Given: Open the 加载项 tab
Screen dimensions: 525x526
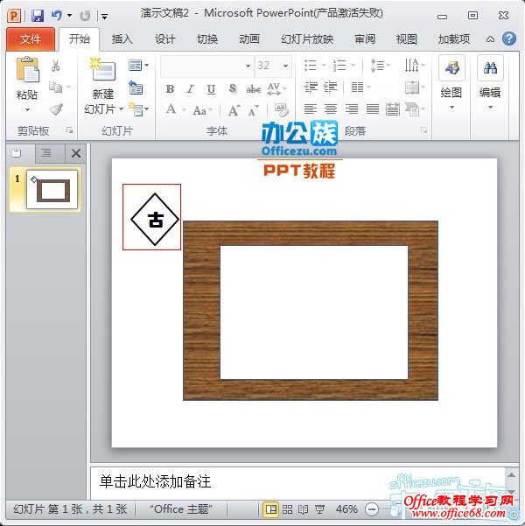Looking at the screenshot, I should coord(453,39).
